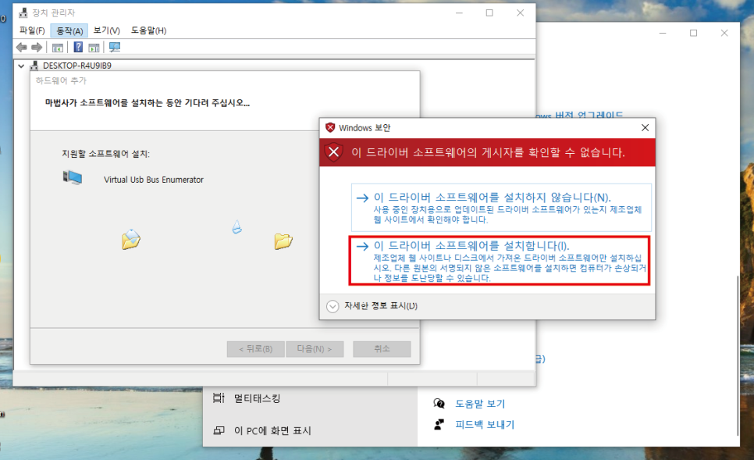This screenshot has width=754, height=460.
Task: Click the 피드백 보내기 person icon
Action: [x=439, y=424]
